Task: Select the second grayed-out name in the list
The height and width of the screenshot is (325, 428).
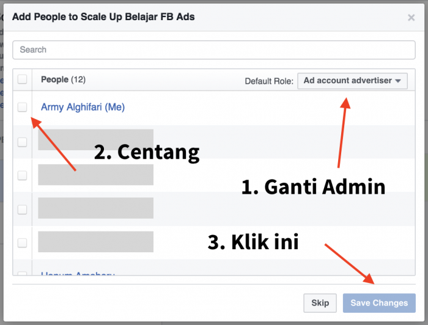Action: [95, 175]
